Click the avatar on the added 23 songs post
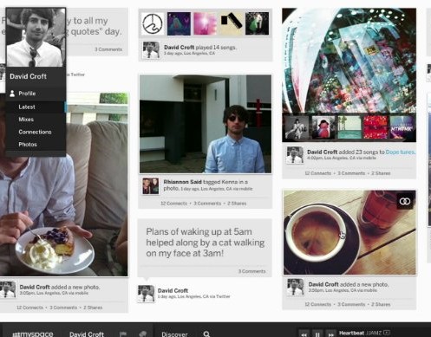 click(295, 155)
